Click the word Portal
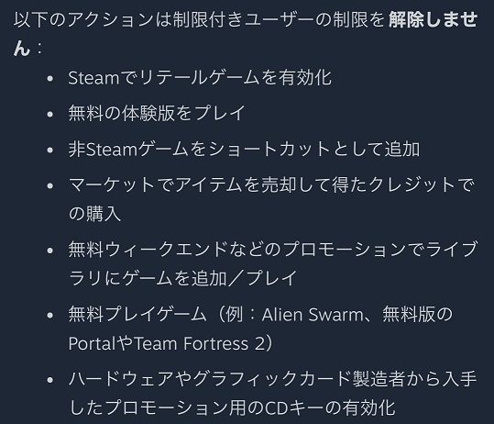The height and width of the screenshot is (424, 494). click(92, 343)
